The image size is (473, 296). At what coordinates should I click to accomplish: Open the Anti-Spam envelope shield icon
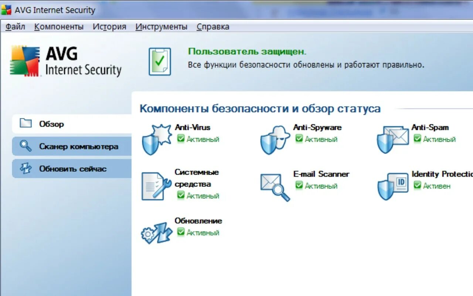click(x=393, y=140)
